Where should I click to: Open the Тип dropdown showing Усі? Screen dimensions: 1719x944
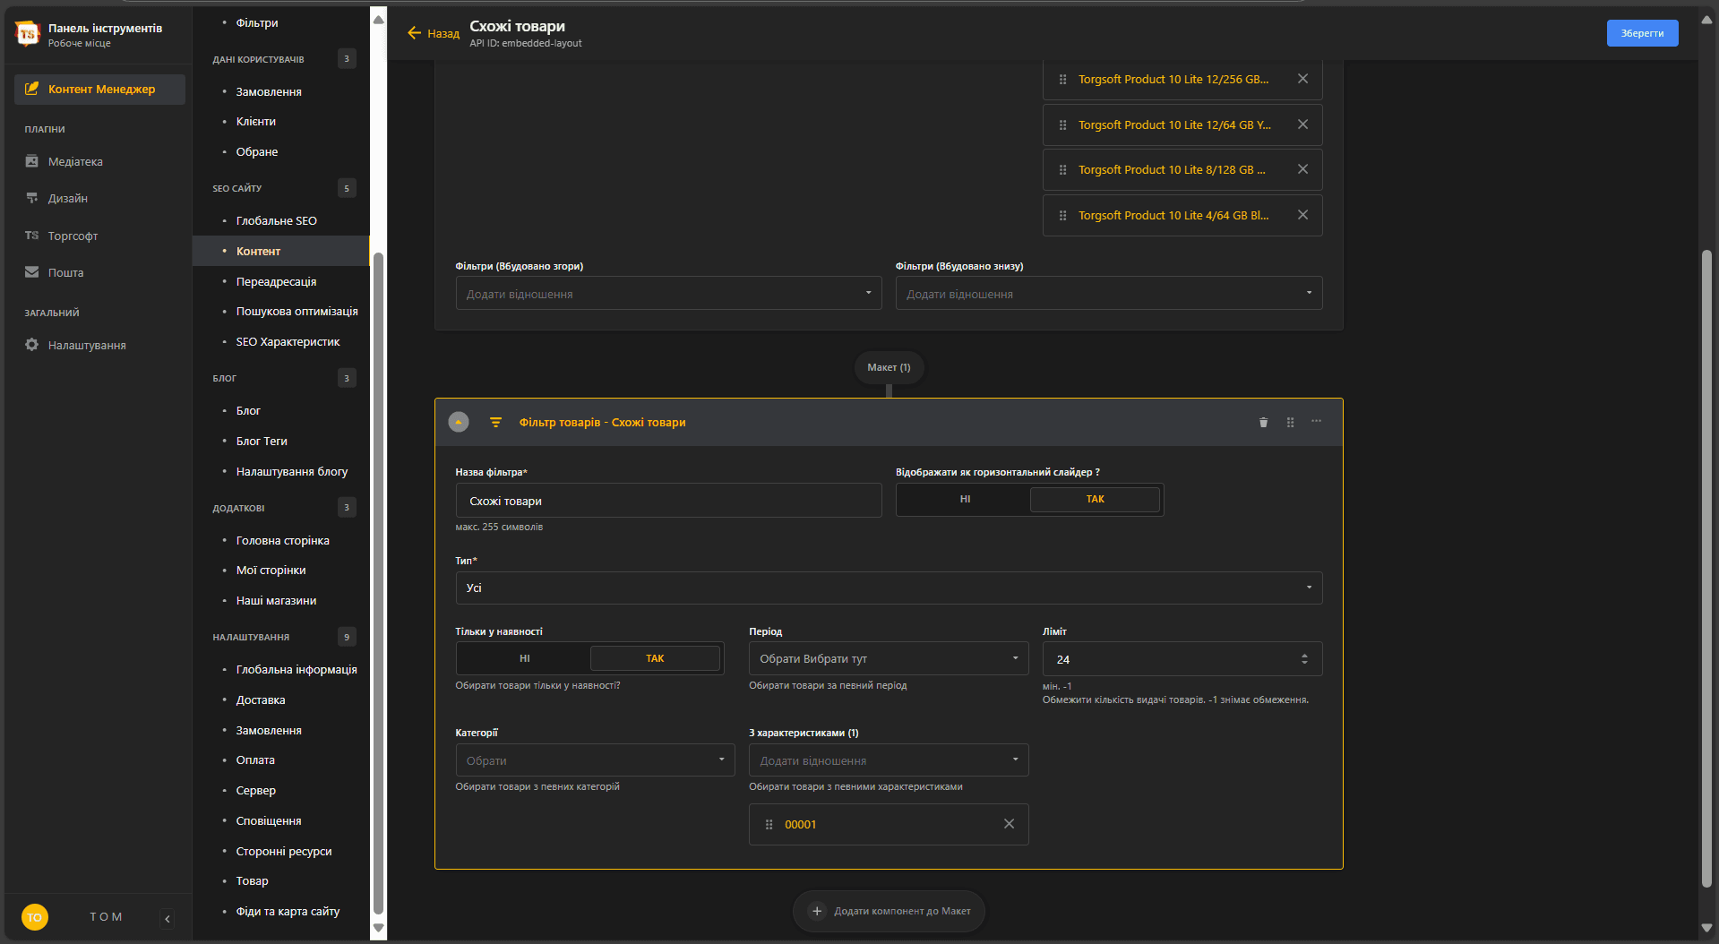889,588
